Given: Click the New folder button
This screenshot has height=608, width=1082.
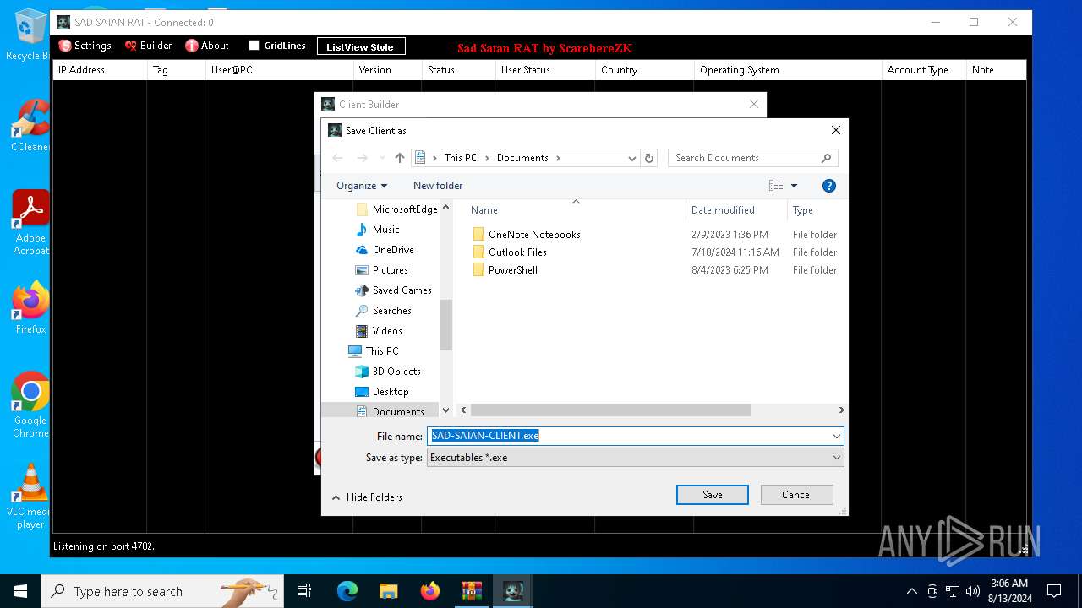Looking at the screenshot, I should (x=438, y=186).
